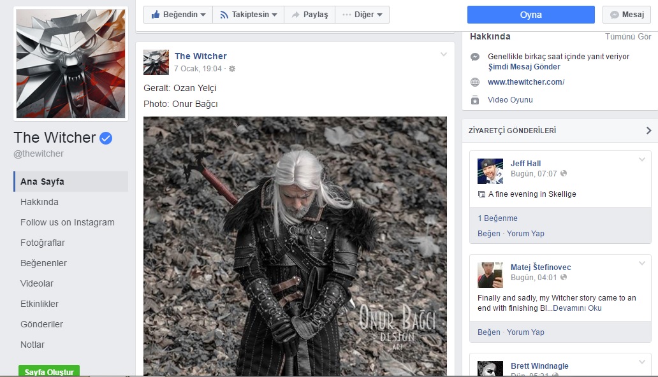
Task: Click the thumbs-up icon on Beğendin button
Action: tap(156, 15)
